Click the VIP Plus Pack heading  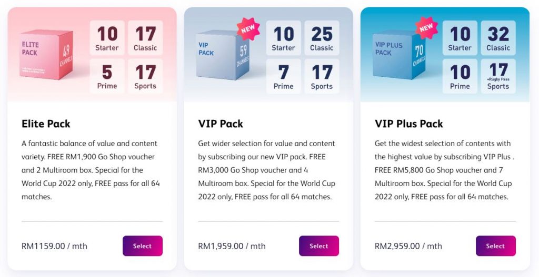[x=408, y=124]
